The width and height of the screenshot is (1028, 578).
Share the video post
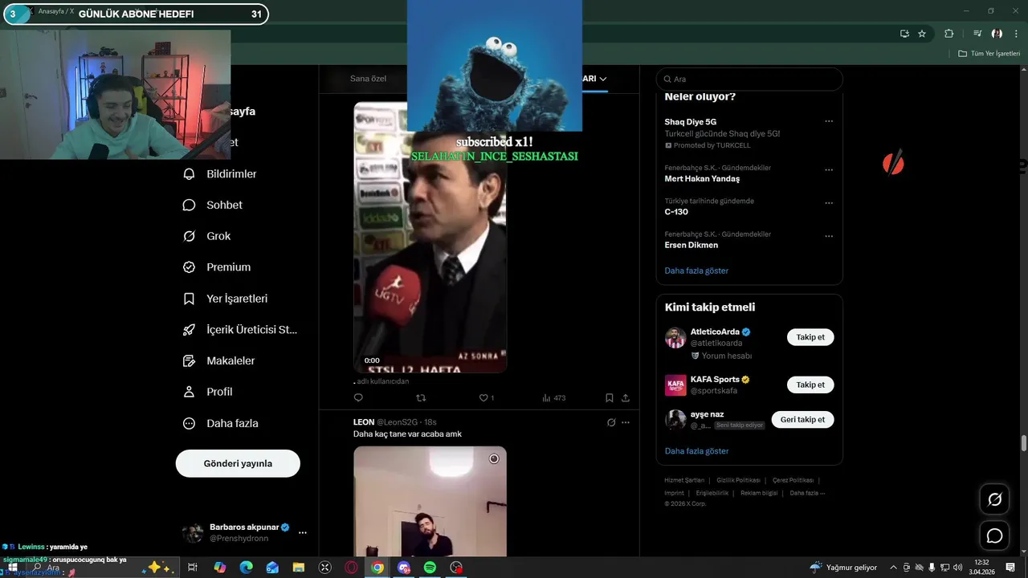626,397
